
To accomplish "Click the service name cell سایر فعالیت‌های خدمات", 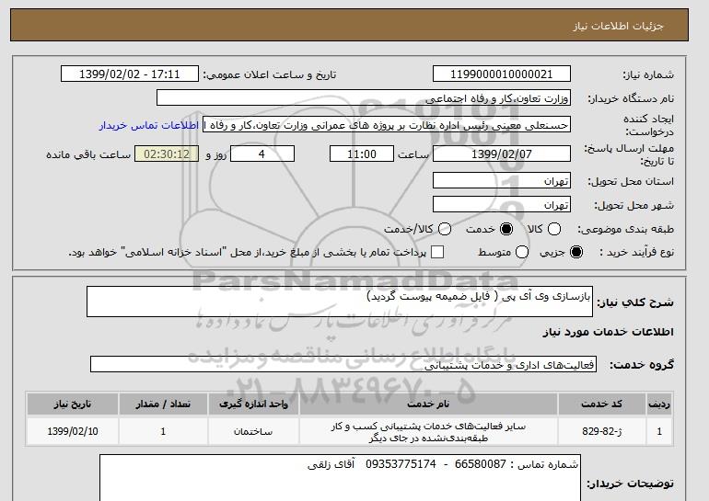I will click(x=428, y=431).
